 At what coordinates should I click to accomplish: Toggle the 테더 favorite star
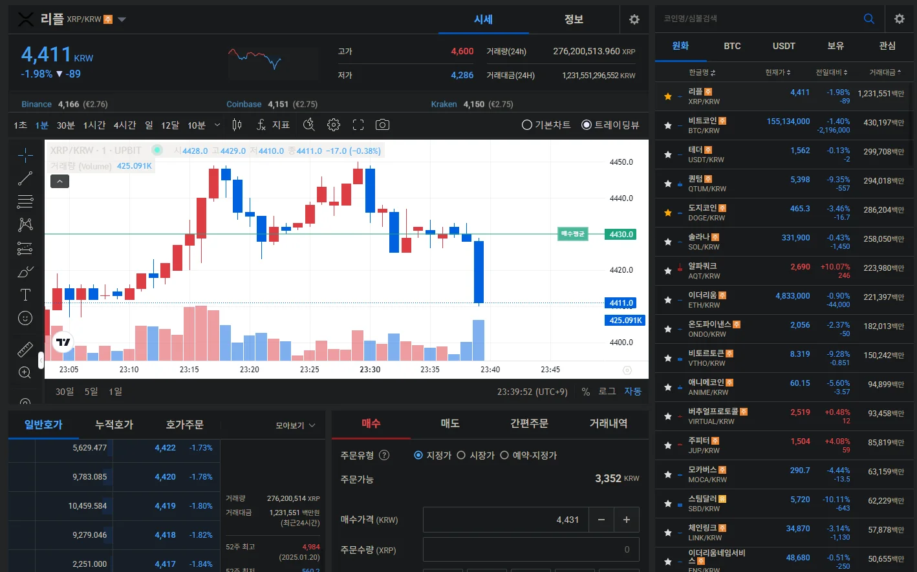point(668,154)
